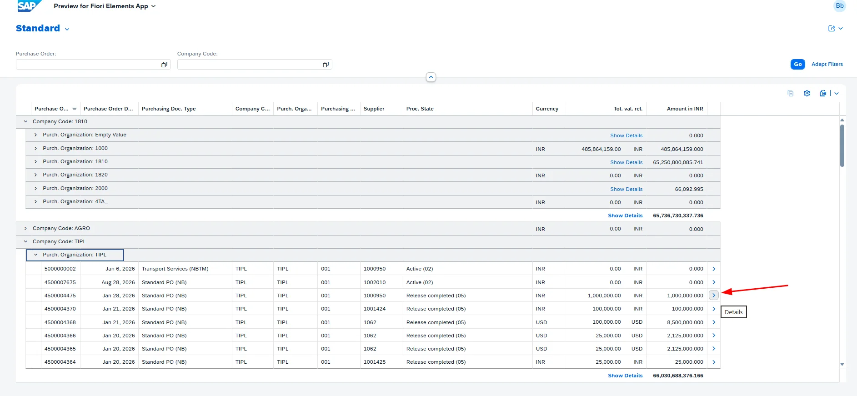857x396 pixels.
Task: Collapse the filter bar header
Action: click(431, 77)
